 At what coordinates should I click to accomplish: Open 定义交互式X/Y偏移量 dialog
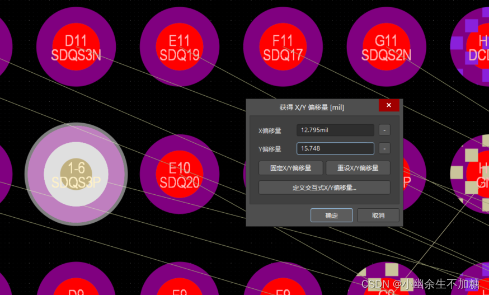click(x=325, y=188)
